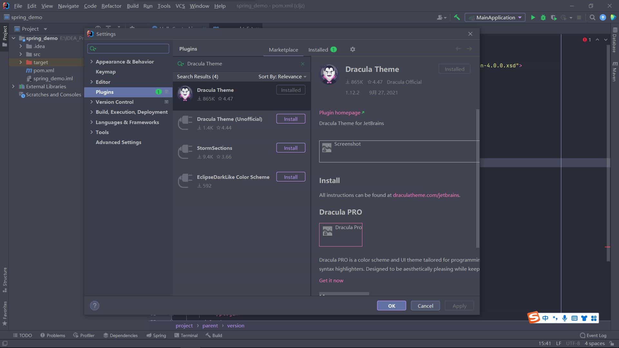This screenshot has width=619, height=348.
Task: Open the Navigate menu
Action: [68, 6]
